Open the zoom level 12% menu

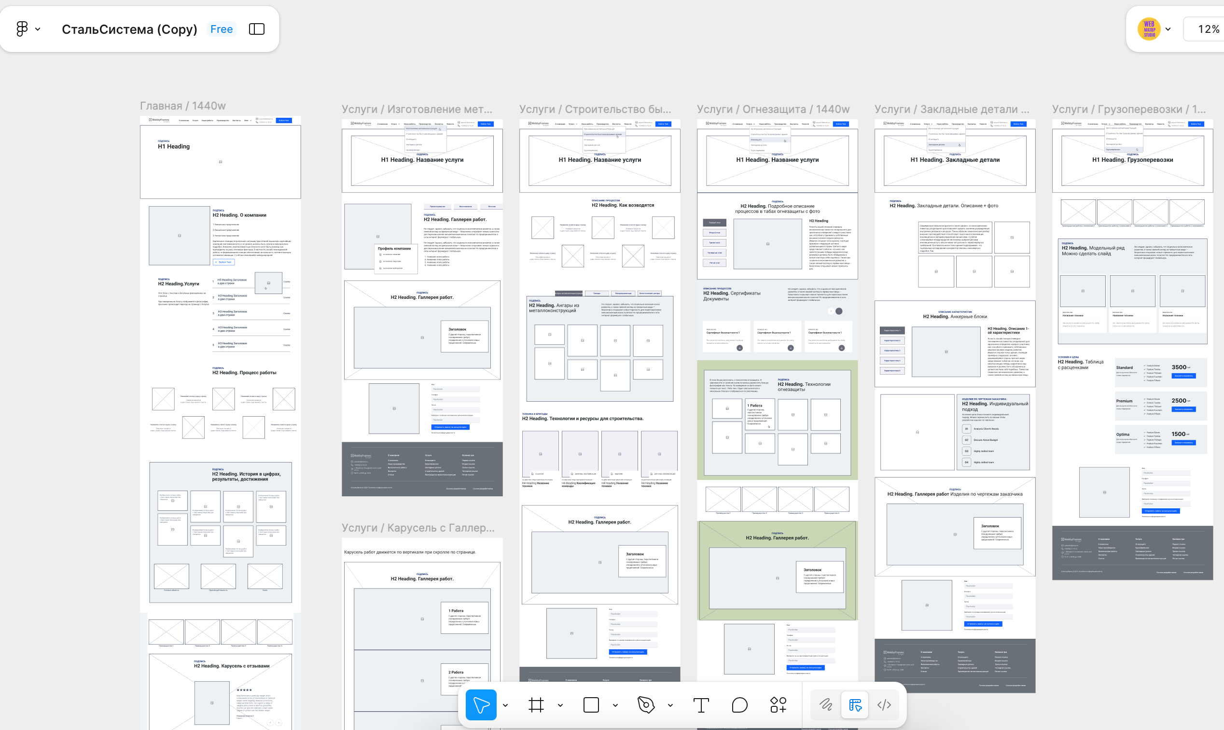[x=1208, y=29]
